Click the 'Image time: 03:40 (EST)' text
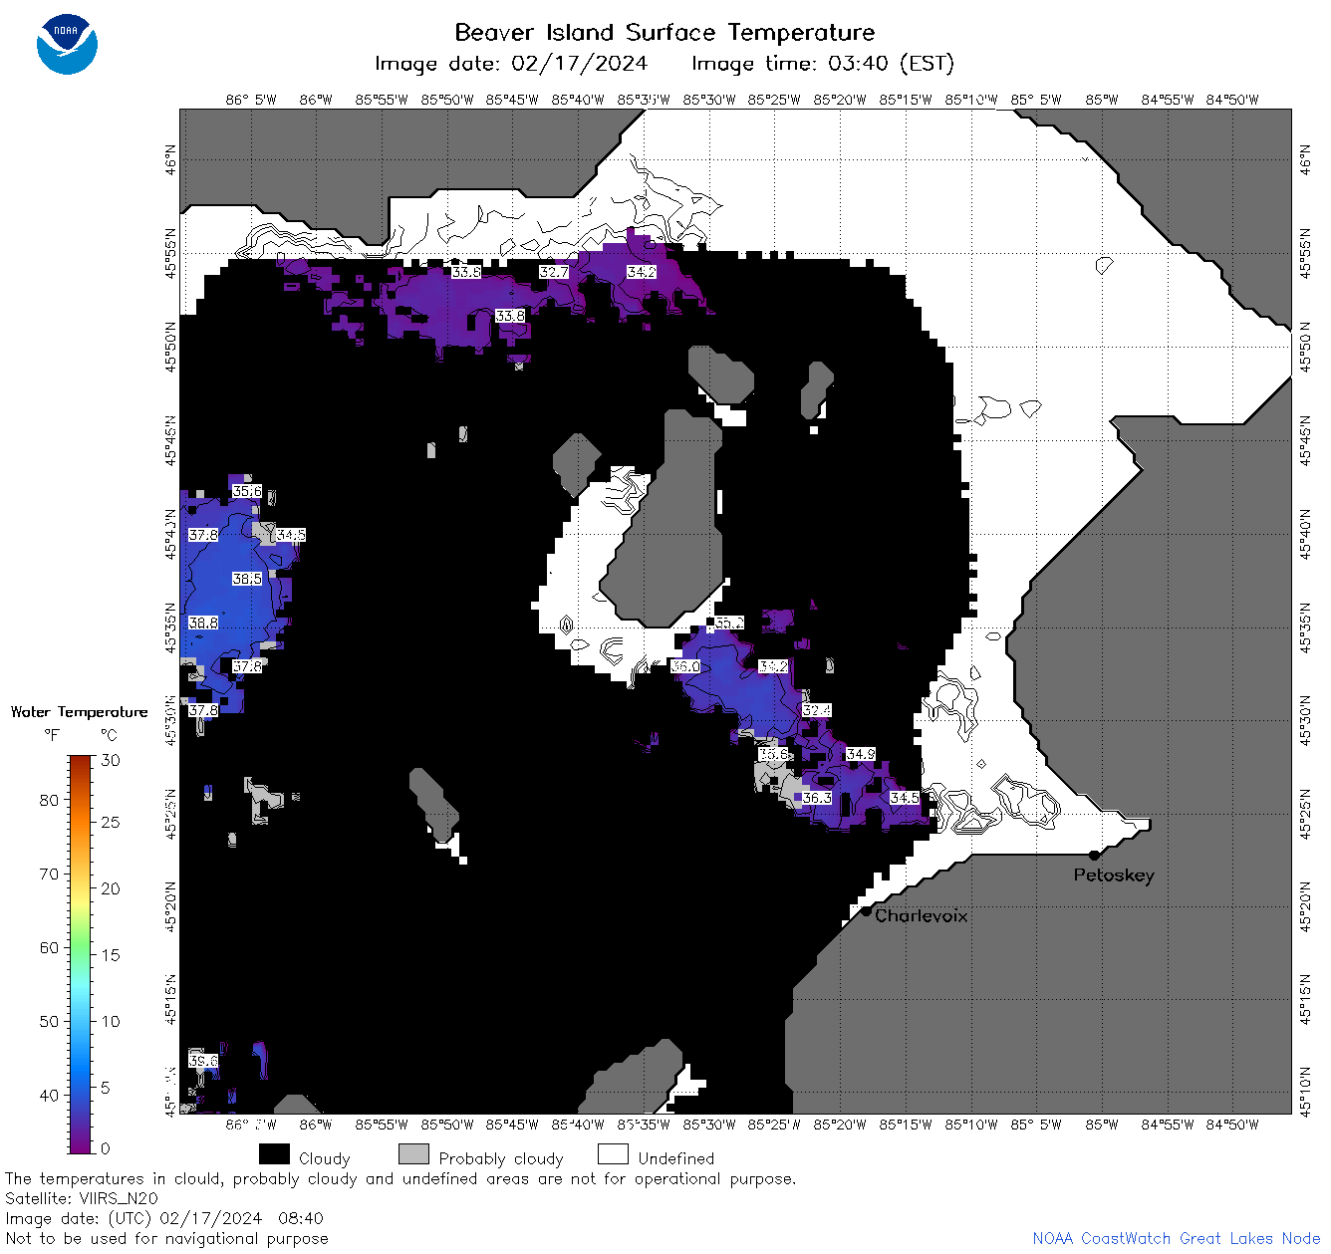 [x=823, y=64]
